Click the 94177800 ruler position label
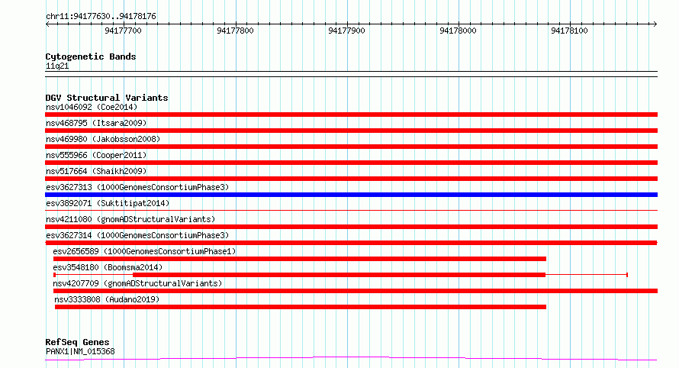This screenshot has height=368, width=679. click(x=235, y=31)
